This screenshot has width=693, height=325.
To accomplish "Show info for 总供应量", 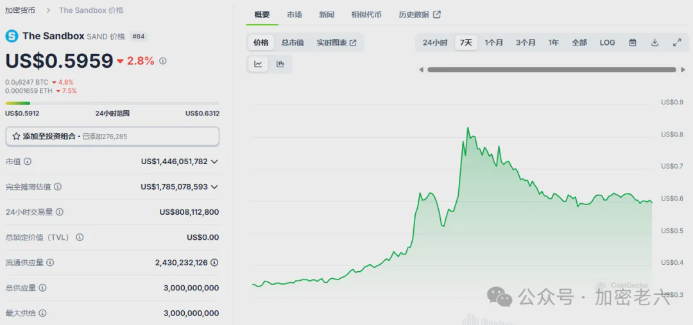I will pos(42,287).
